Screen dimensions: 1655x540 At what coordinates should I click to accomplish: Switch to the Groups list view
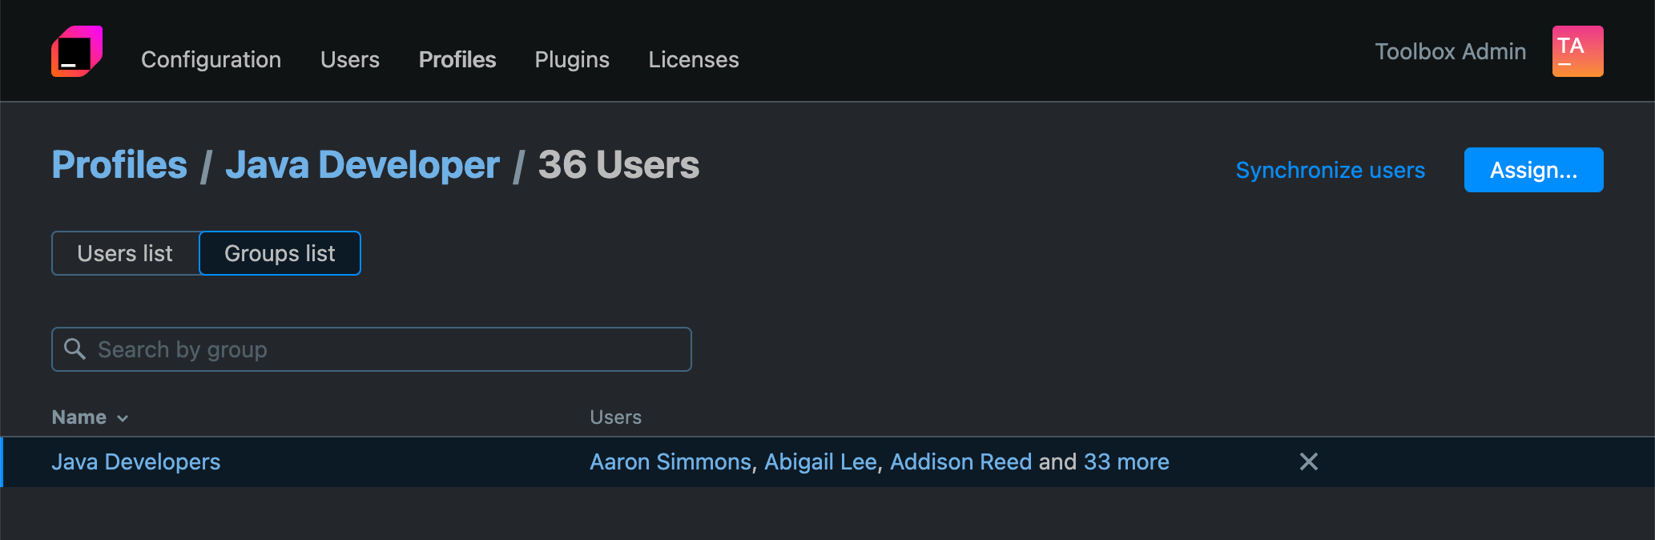point(280,253)
